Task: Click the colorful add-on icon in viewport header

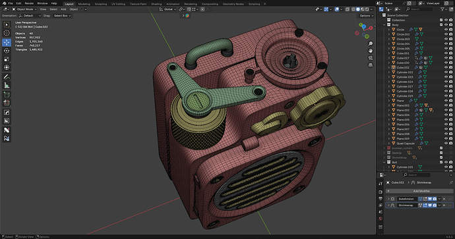Action: click(187, 16)
